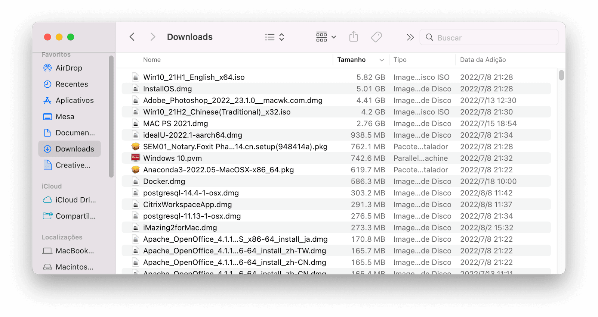
Task: Click the Downloads window title
Action: pos(190,37)
